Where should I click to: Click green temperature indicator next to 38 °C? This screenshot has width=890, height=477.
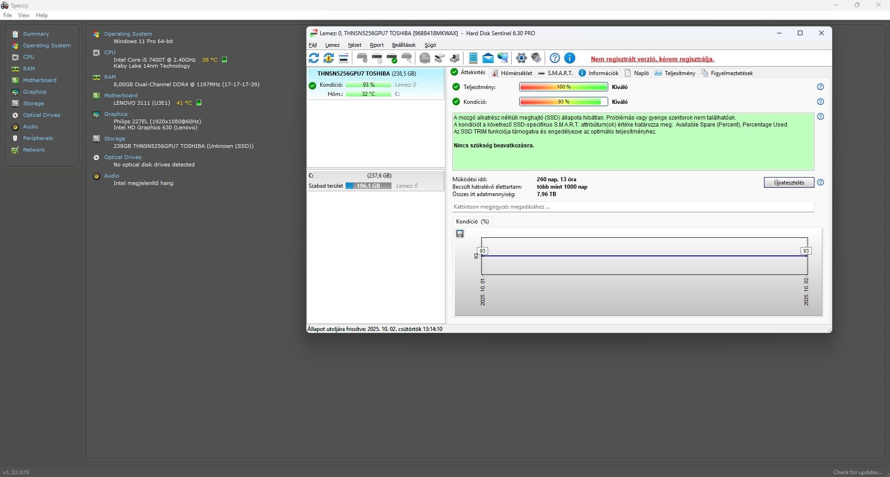224,59
